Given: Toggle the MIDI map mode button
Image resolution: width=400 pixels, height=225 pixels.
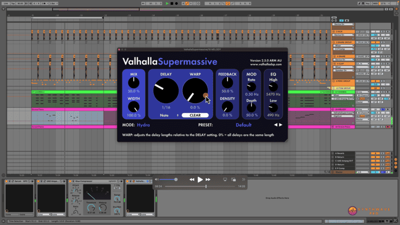Looking at the screenshot, I should [x=375, y=4].
